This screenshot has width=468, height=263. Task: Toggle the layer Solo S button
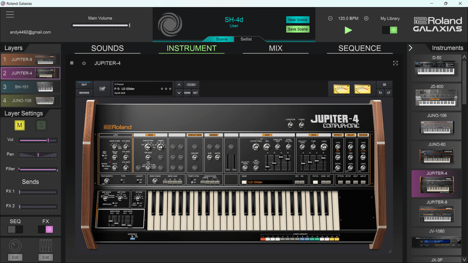41,125
